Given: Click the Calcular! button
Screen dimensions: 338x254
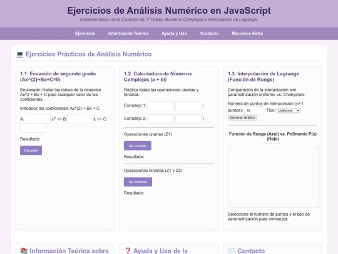Looking at the screenshot, I should pyautogui.click(x=31, y=151).
